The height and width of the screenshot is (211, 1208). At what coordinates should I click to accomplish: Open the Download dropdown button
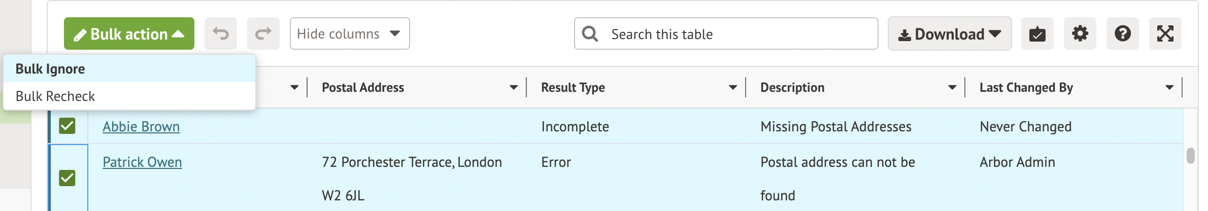pos(950,34)
